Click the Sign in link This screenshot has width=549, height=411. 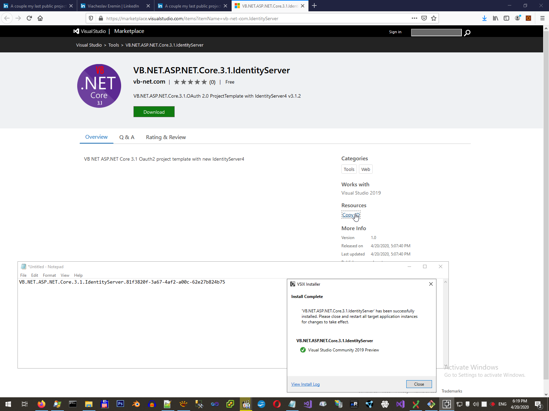tap(395, 32)
